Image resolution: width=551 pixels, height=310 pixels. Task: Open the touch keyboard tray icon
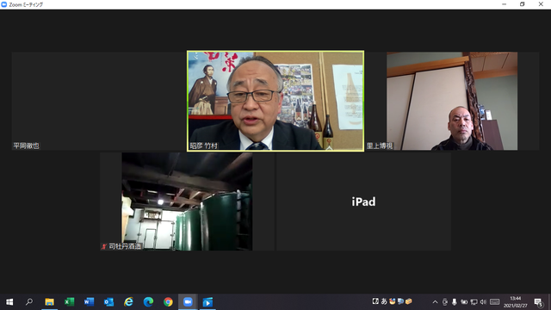[x=495, y=302]
